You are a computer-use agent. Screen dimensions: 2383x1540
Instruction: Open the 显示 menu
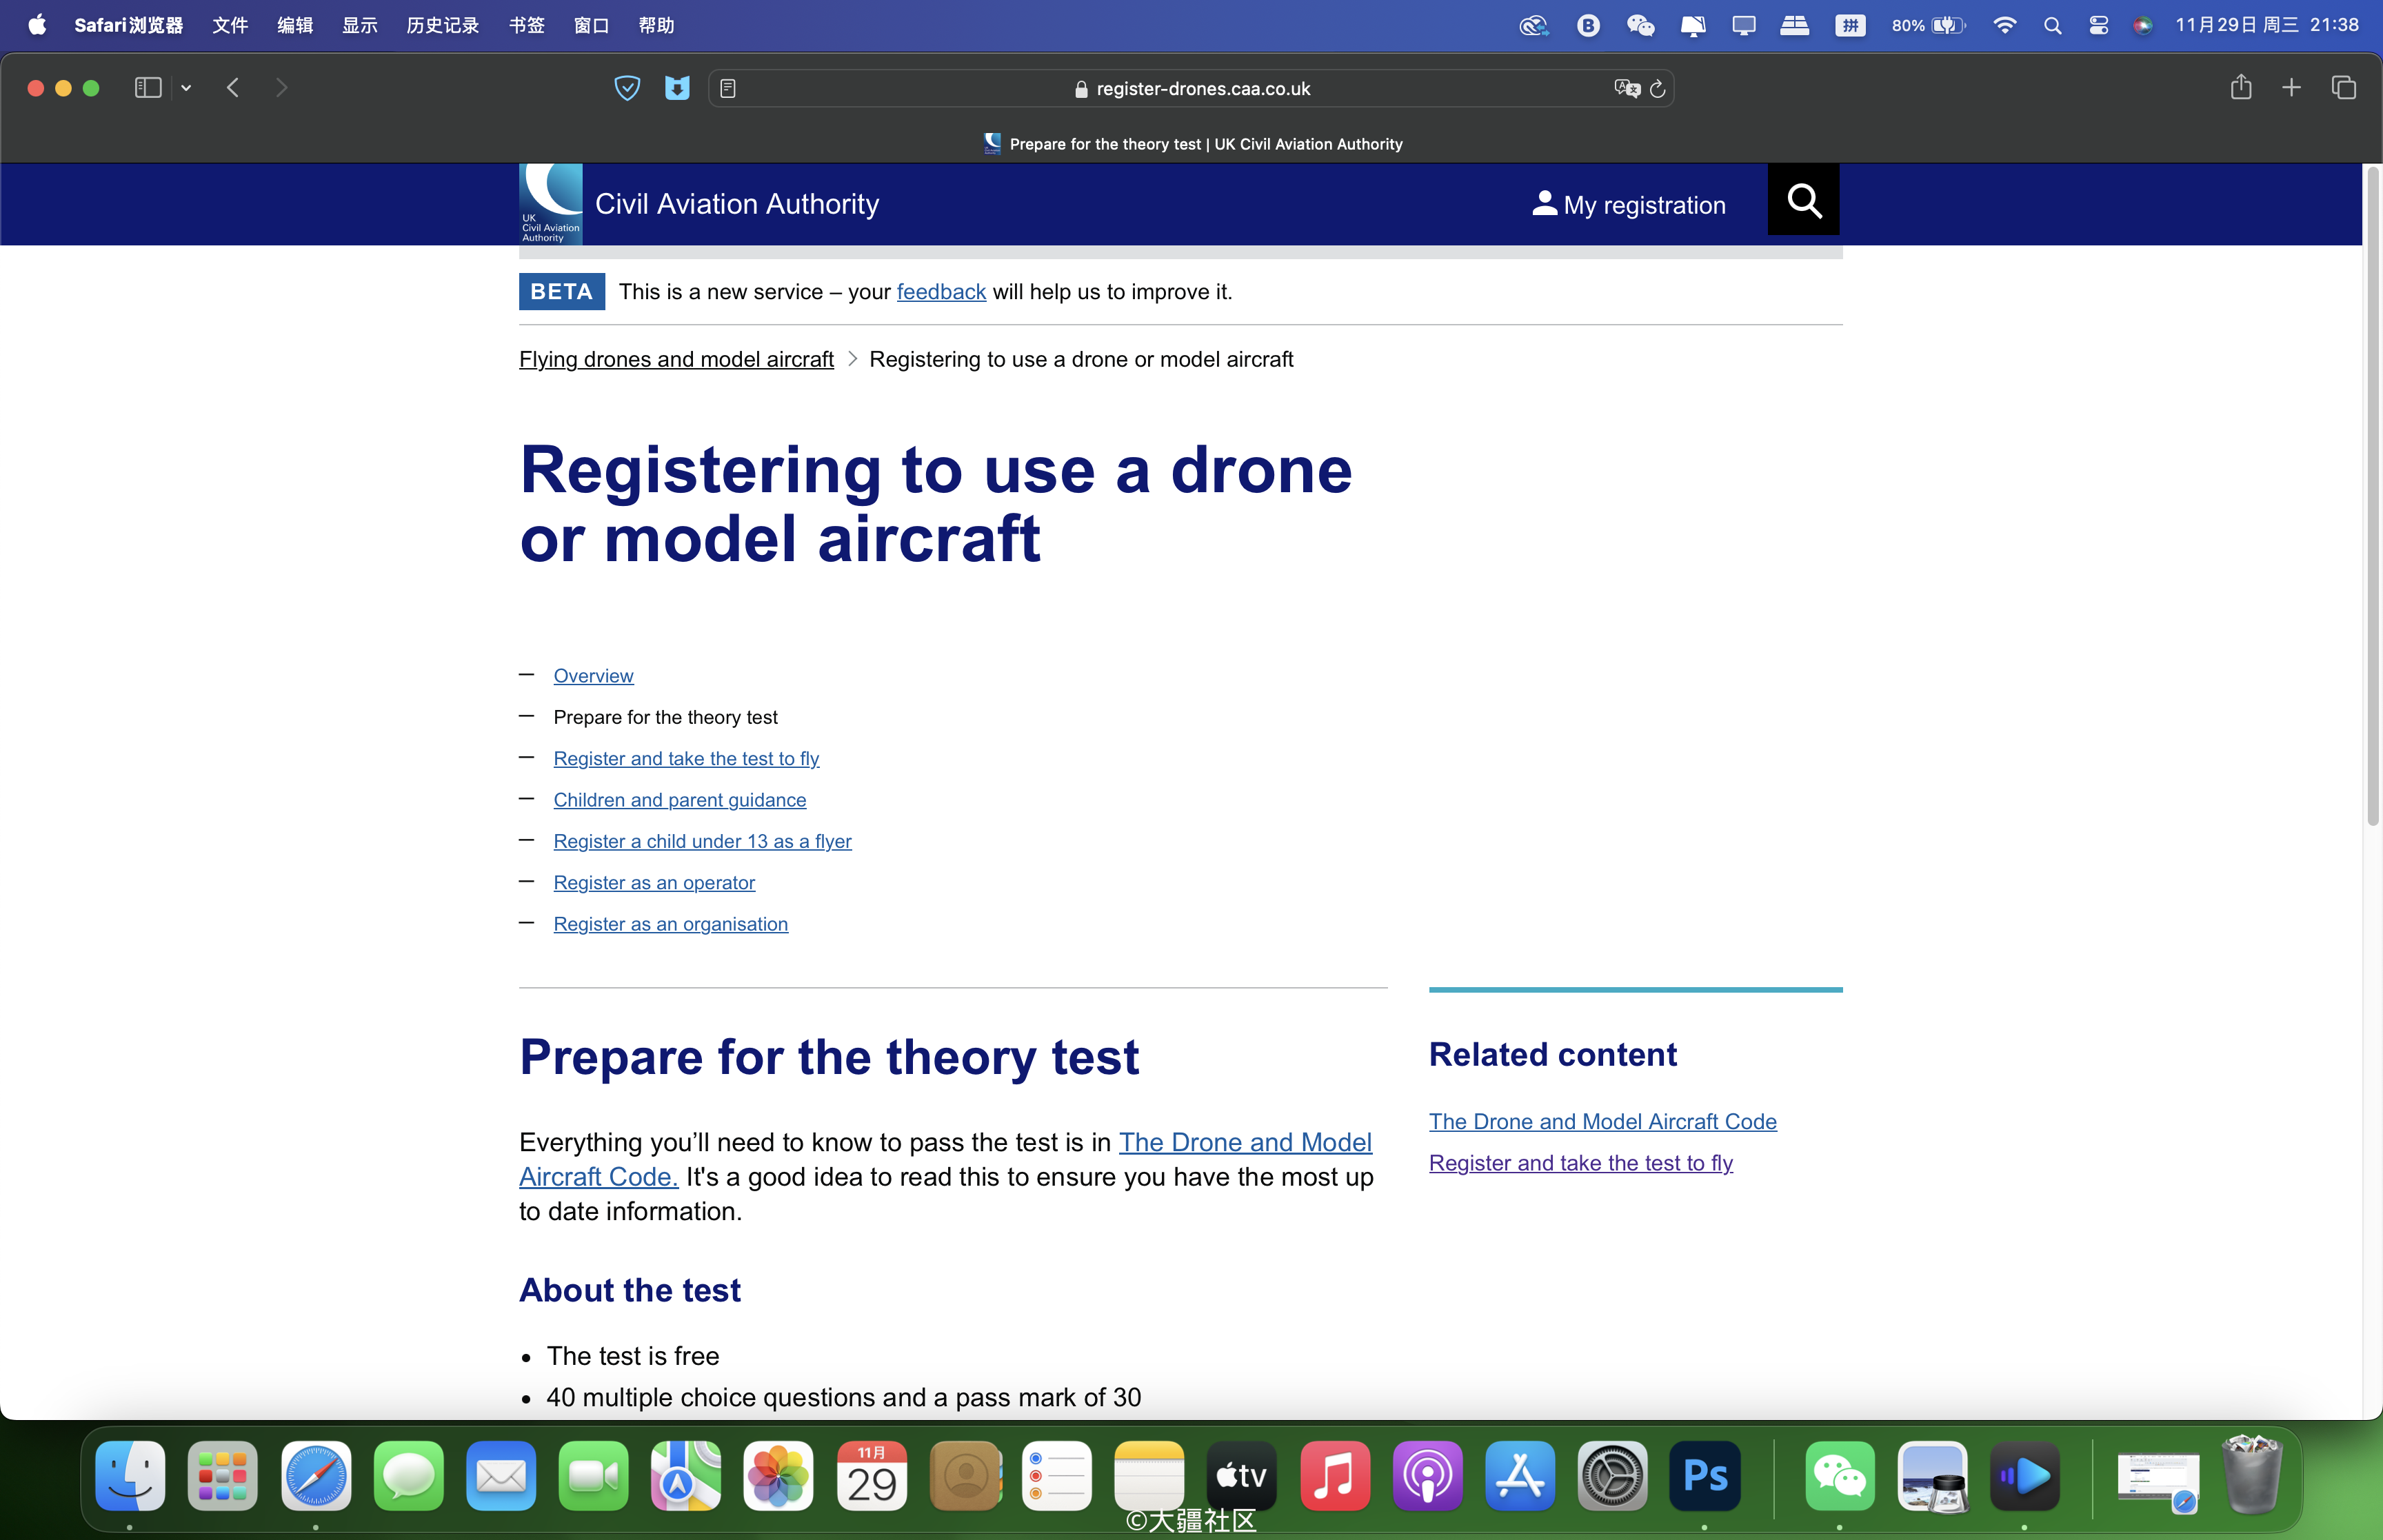[x=359, y=25]
